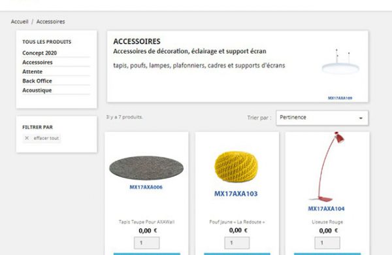Open Back Office category
Viewport: 392px width, 255px height.
pyautogui.click(x=37, y=81)
